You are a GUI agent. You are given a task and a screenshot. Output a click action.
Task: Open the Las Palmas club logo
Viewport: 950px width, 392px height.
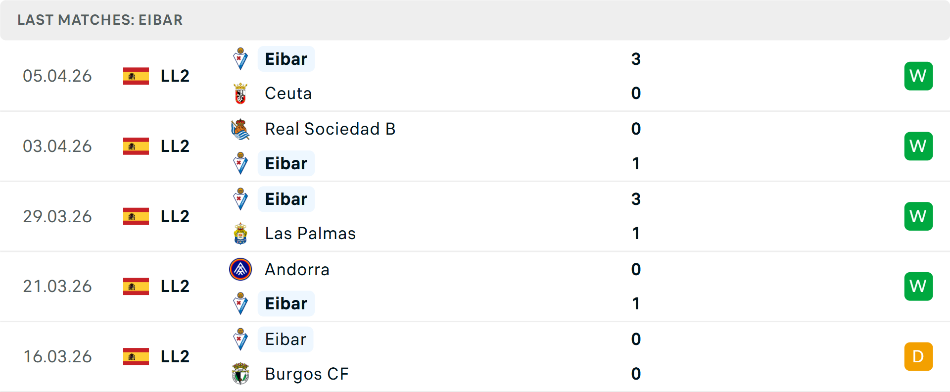[x=240, y=233]
